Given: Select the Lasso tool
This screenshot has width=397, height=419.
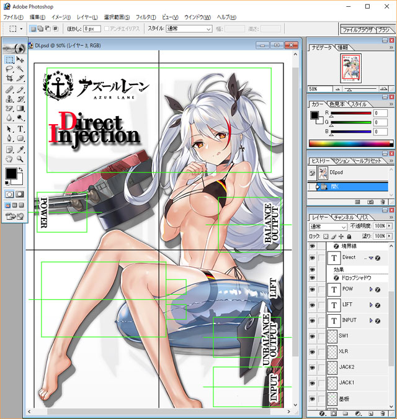Looking at the screenshot, I should tap(9, 69).
